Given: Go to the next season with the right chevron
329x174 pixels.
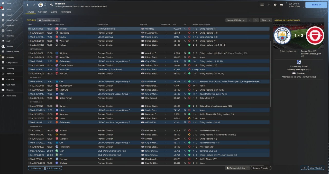Looking at the screenshot, I should (x=256, y=20).
